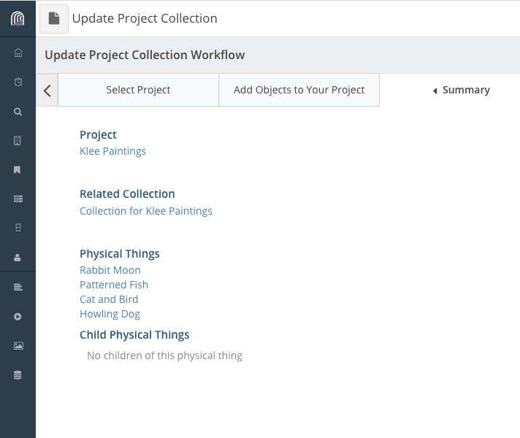Go back with the left chevron arrow

[47, 91]
